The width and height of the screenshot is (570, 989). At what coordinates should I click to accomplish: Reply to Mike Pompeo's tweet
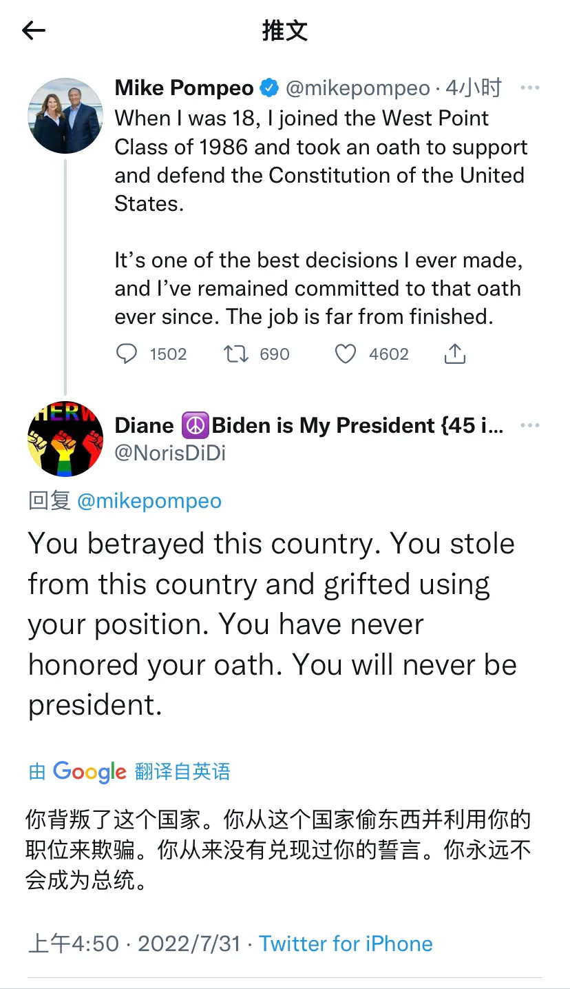[127, 354]
